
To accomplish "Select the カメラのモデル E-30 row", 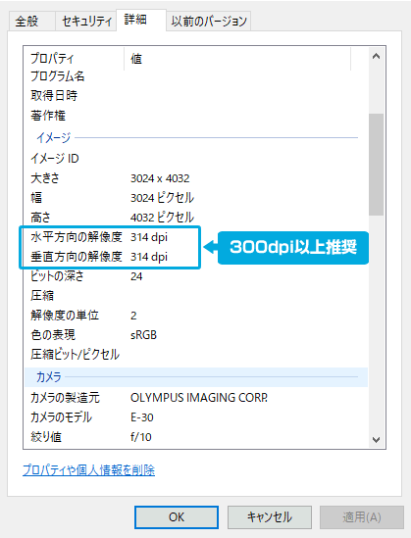I will coord(196,417).
